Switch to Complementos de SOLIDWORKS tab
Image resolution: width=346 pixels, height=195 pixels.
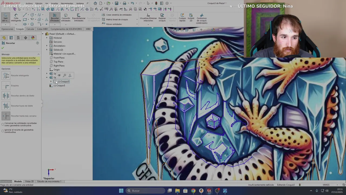(x=66, y=29)
